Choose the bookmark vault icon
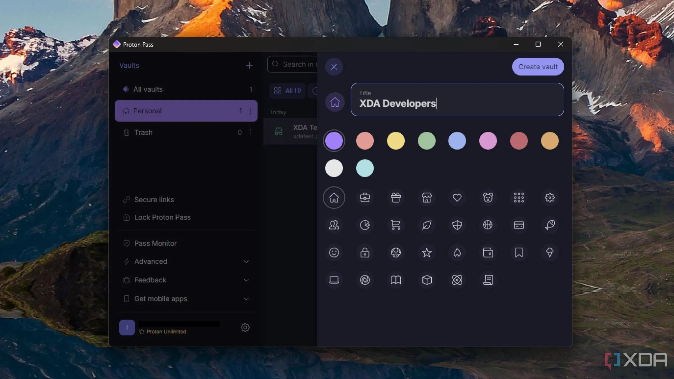 [x=519, y=252]
